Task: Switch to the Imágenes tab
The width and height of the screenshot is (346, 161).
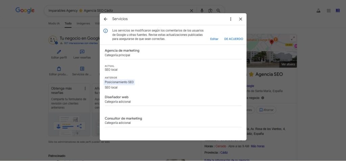Action: coord(83,24)
